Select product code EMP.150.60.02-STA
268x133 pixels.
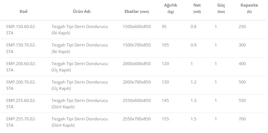21,30
